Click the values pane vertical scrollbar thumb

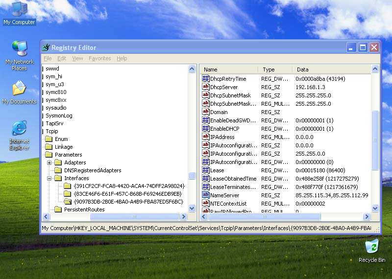click(x=375, y=140)
